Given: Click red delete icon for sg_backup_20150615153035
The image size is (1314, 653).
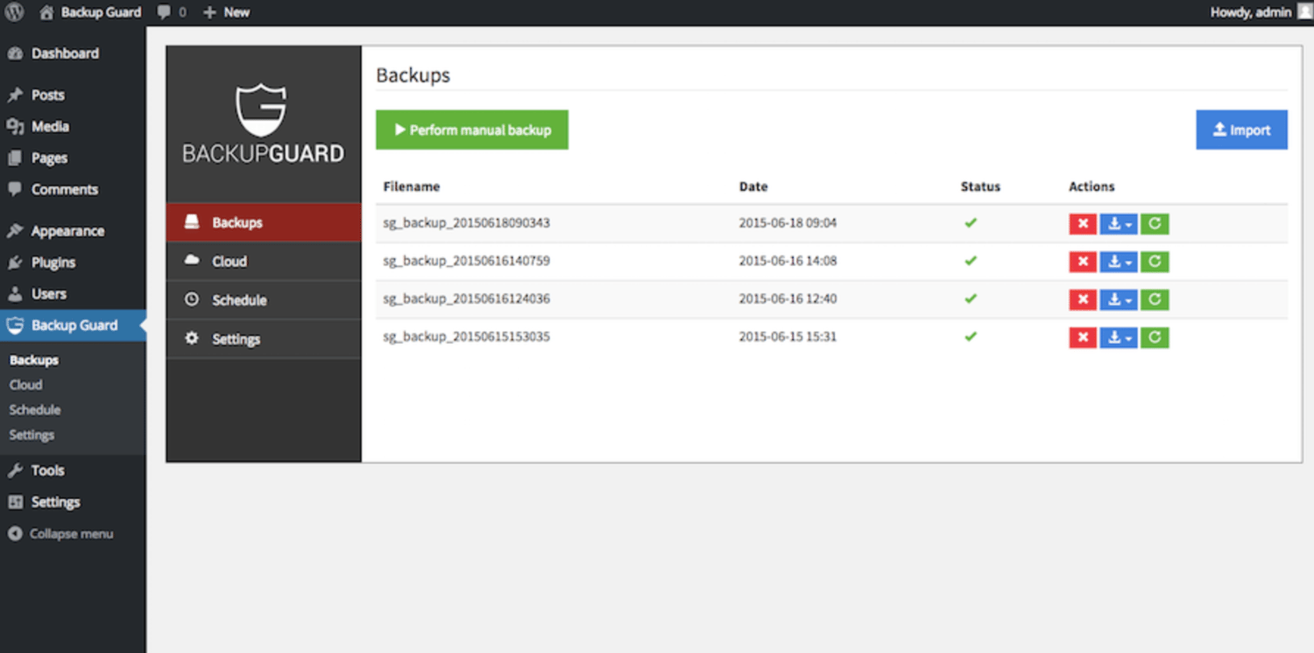Looking at the screenshot, I should point(1082,338).
